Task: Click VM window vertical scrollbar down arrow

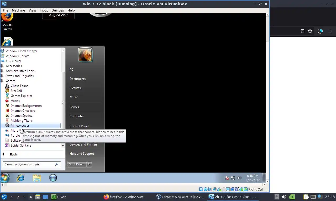Action: 267,181
